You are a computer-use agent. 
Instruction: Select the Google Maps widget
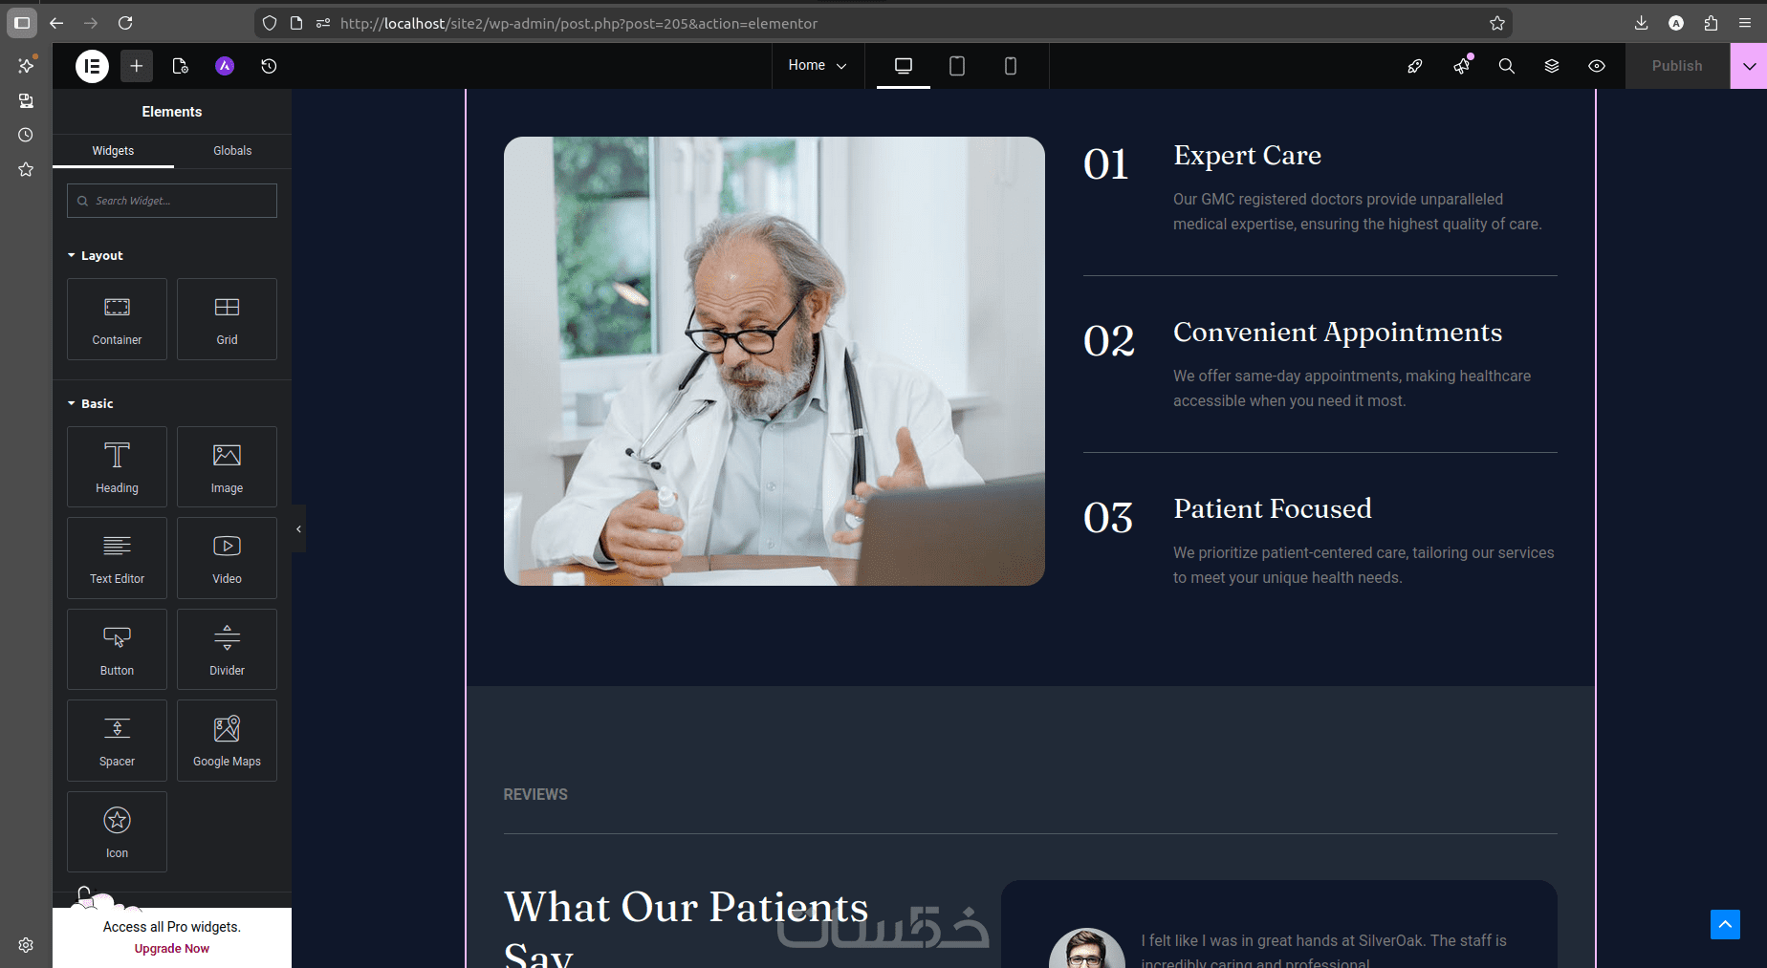click(227, 741)
